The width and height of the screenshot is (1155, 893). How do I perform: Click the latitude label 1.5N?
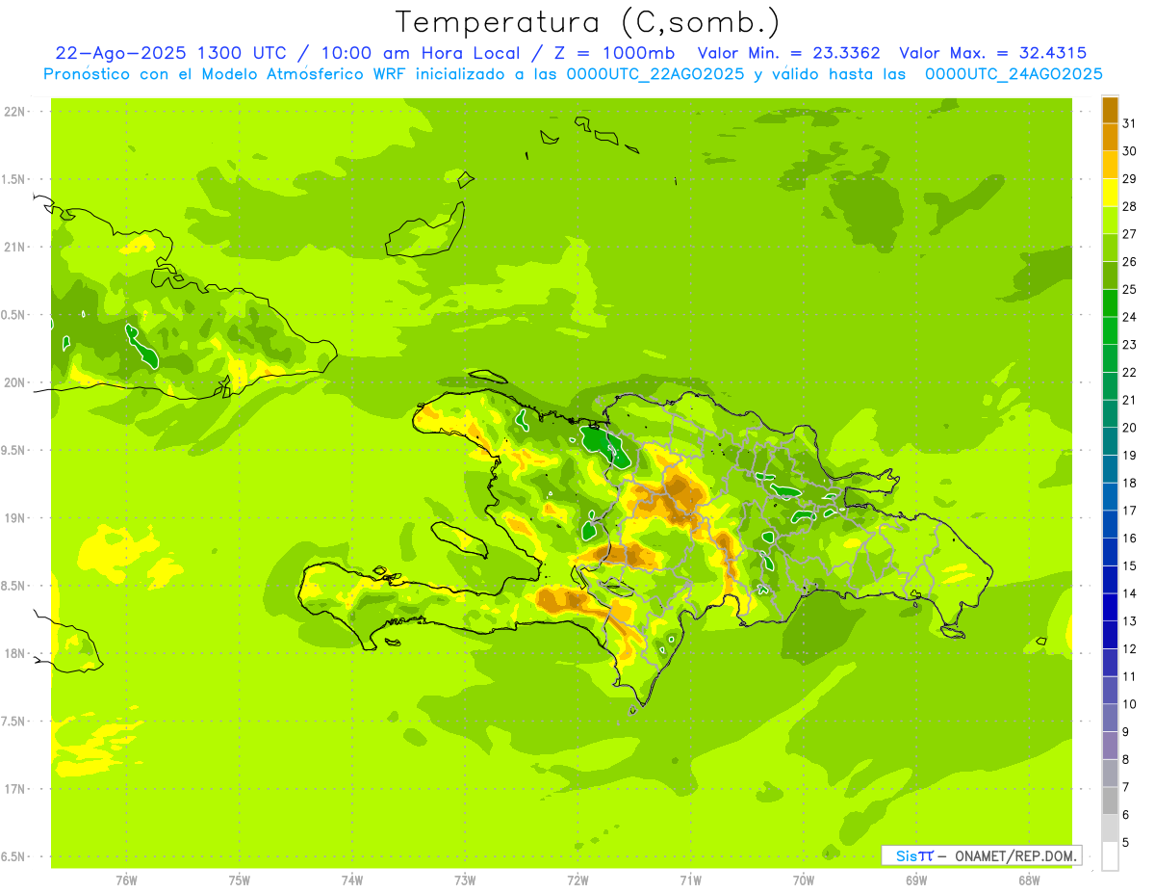coord(13,180)
